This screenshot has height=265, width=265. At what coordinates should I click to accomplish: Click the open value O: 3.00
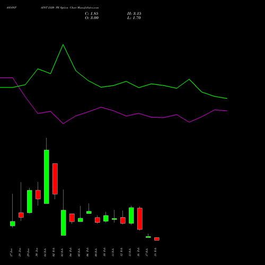(92, 18)
